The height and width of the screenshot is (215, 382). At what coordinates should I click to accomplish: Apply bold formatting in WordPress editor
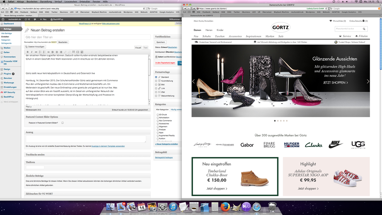pos(27,52)
